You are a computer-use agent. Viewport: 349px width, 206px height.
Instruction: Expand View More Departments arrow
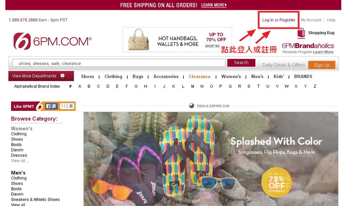coord(63,76)
